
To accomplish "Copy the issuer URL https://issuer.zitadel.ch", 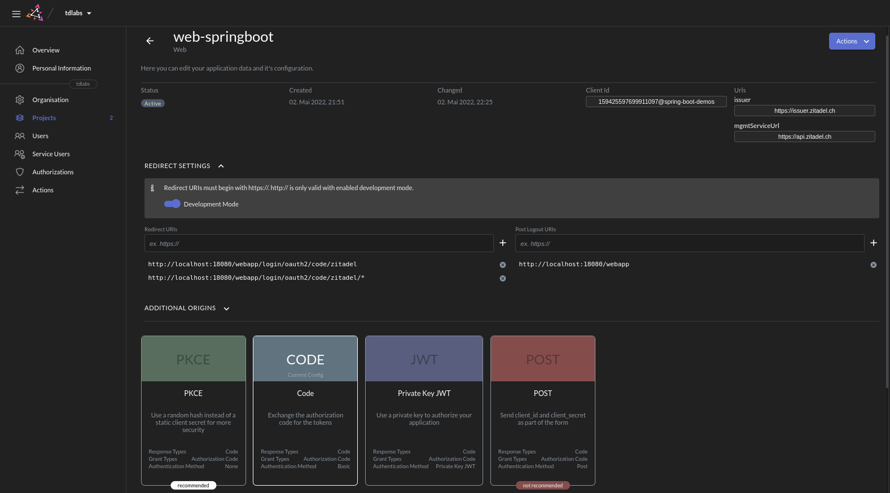I will (x=805, y=111).
